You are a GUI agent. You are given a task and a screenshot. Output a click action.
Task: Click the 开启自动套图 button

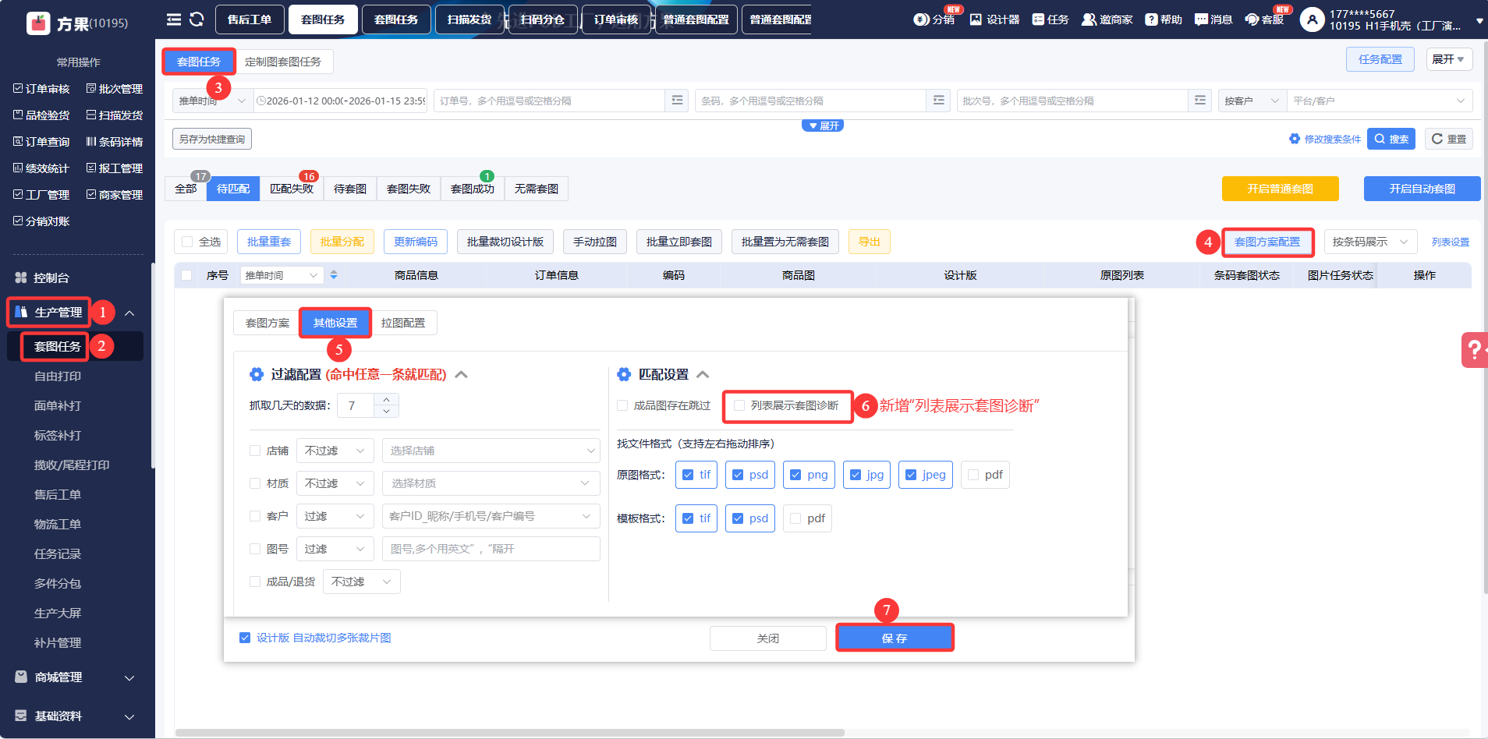(x=1422, y=189)
